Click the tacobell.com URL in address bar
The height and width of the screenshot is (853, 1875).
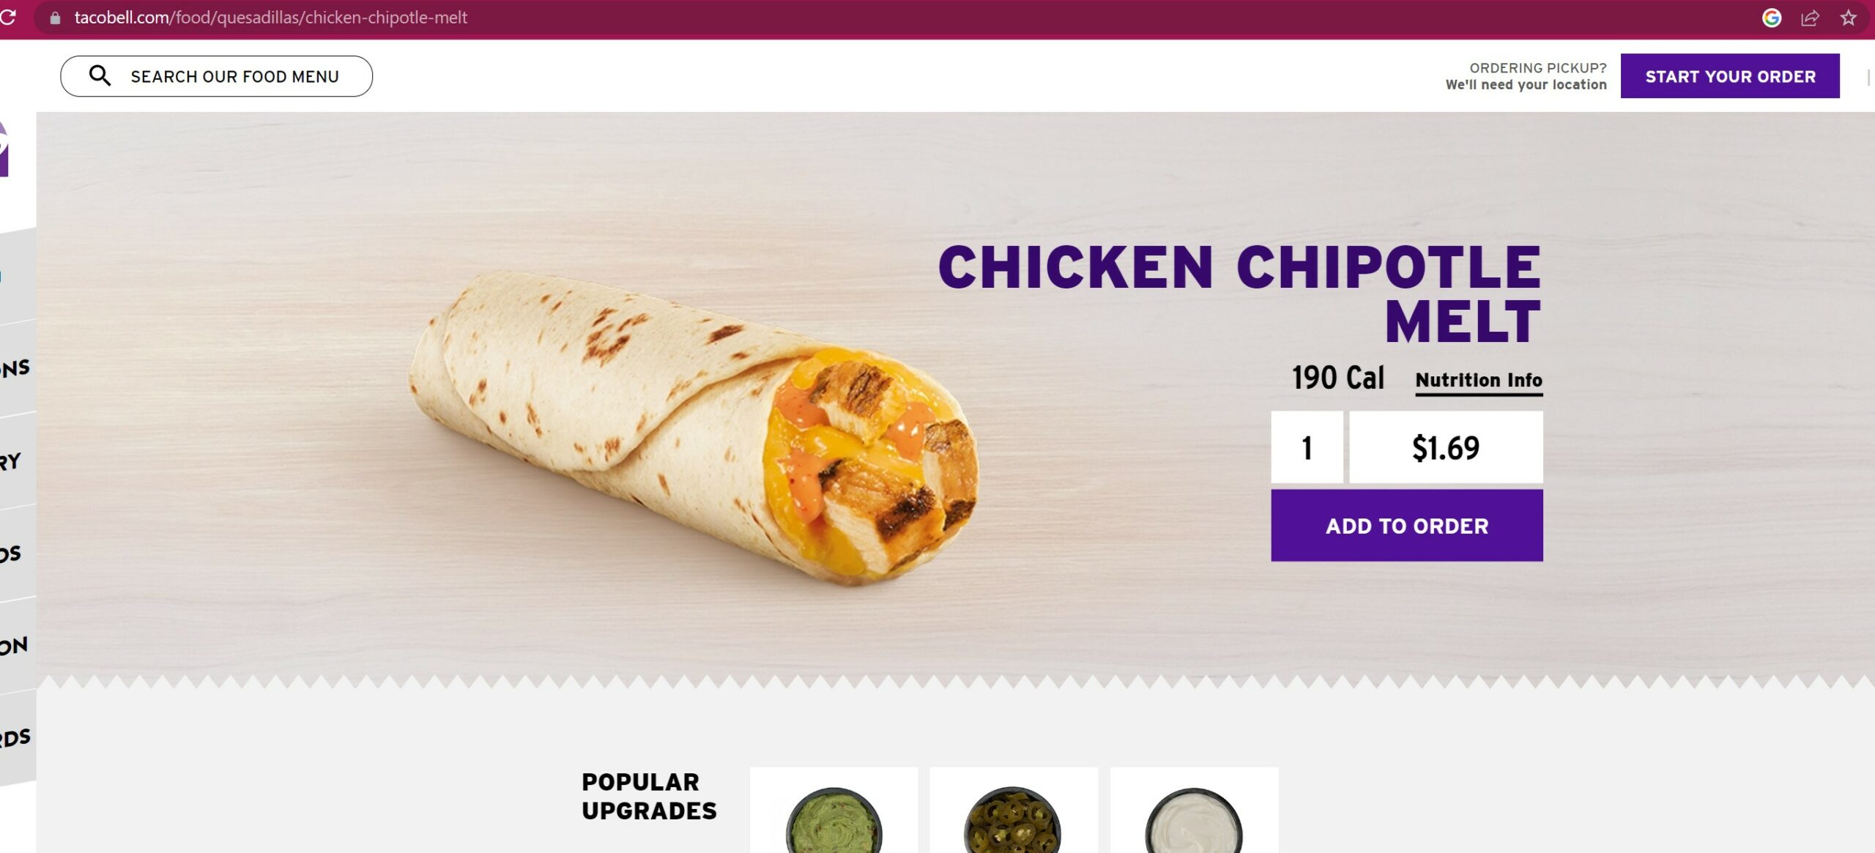click(x=270, y=18)
